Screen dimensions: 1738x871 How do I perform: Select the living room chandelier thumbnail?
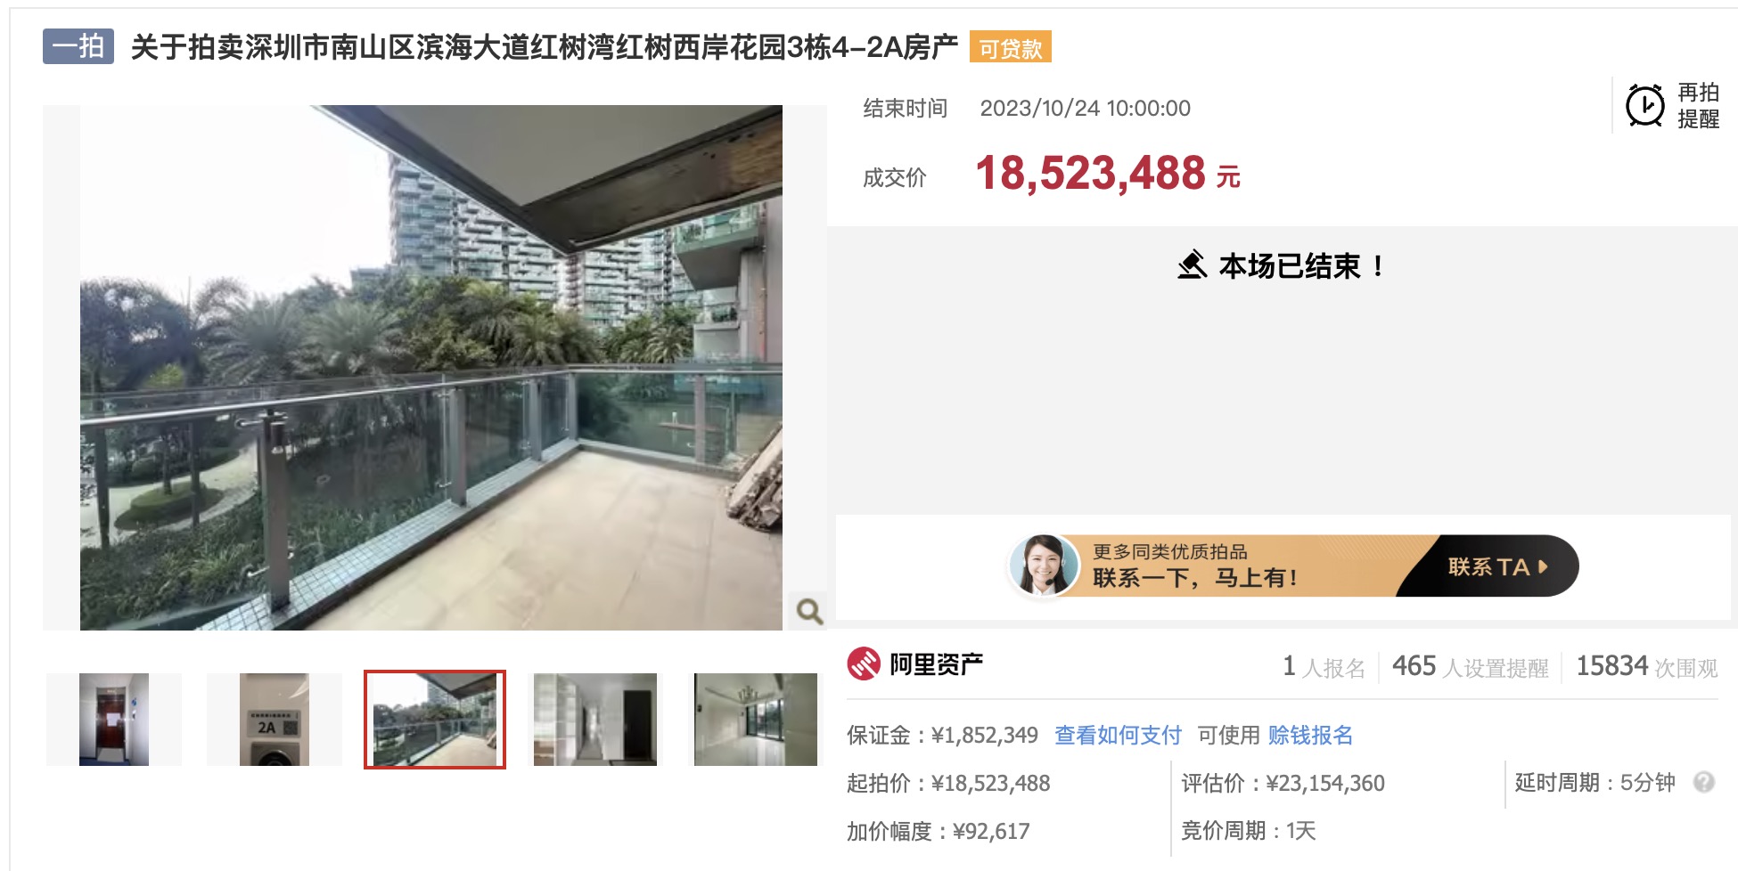tap(756, 720)
